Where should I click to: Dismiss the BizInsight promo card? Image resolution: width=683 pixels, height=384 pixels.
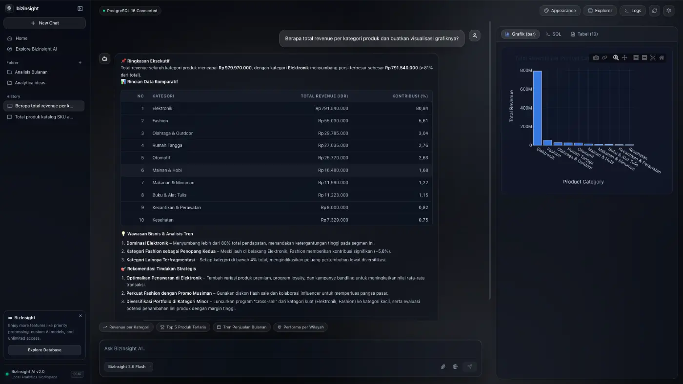pos(80,316)
